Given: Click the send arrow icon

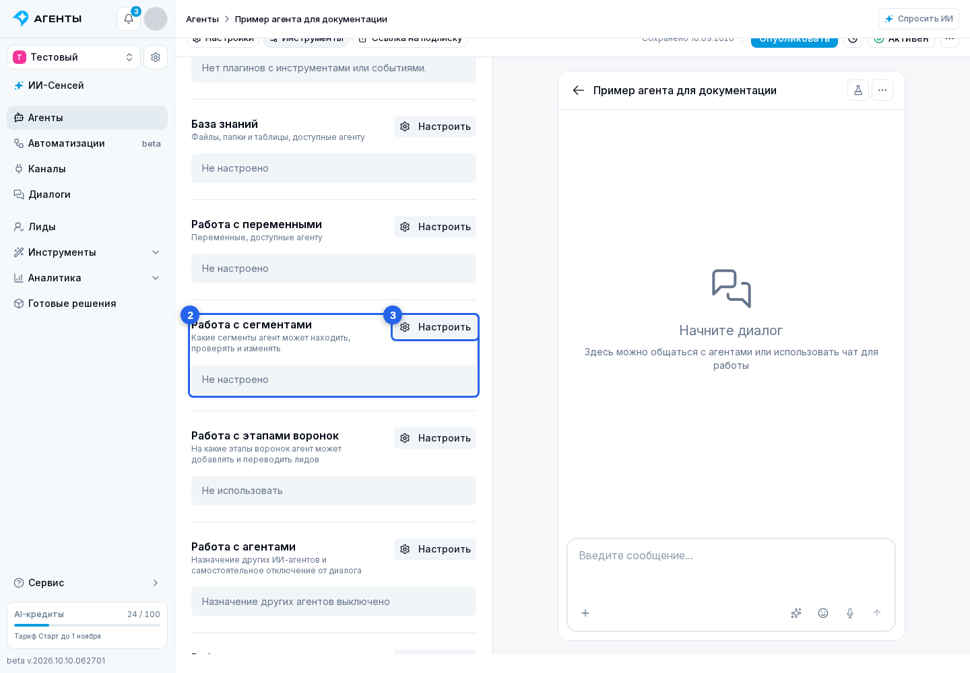Looking at the screenshot, I should (877, 613).
